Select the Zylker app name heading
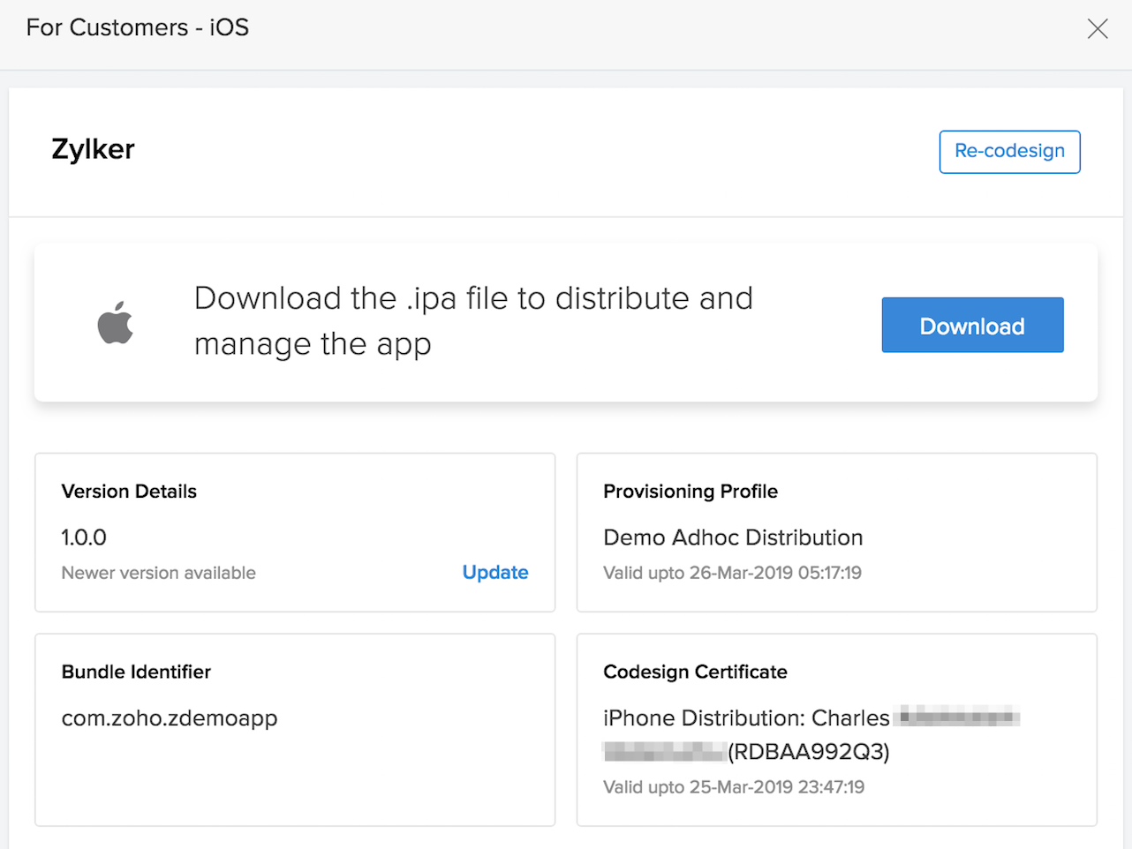This screenshot has width=1132, height=849. click(x=93, y=149)
